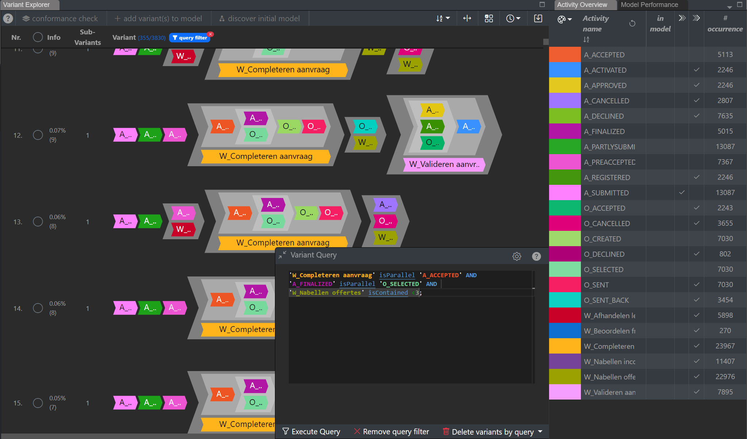Click the export/download variants icon

coord(538,18)
